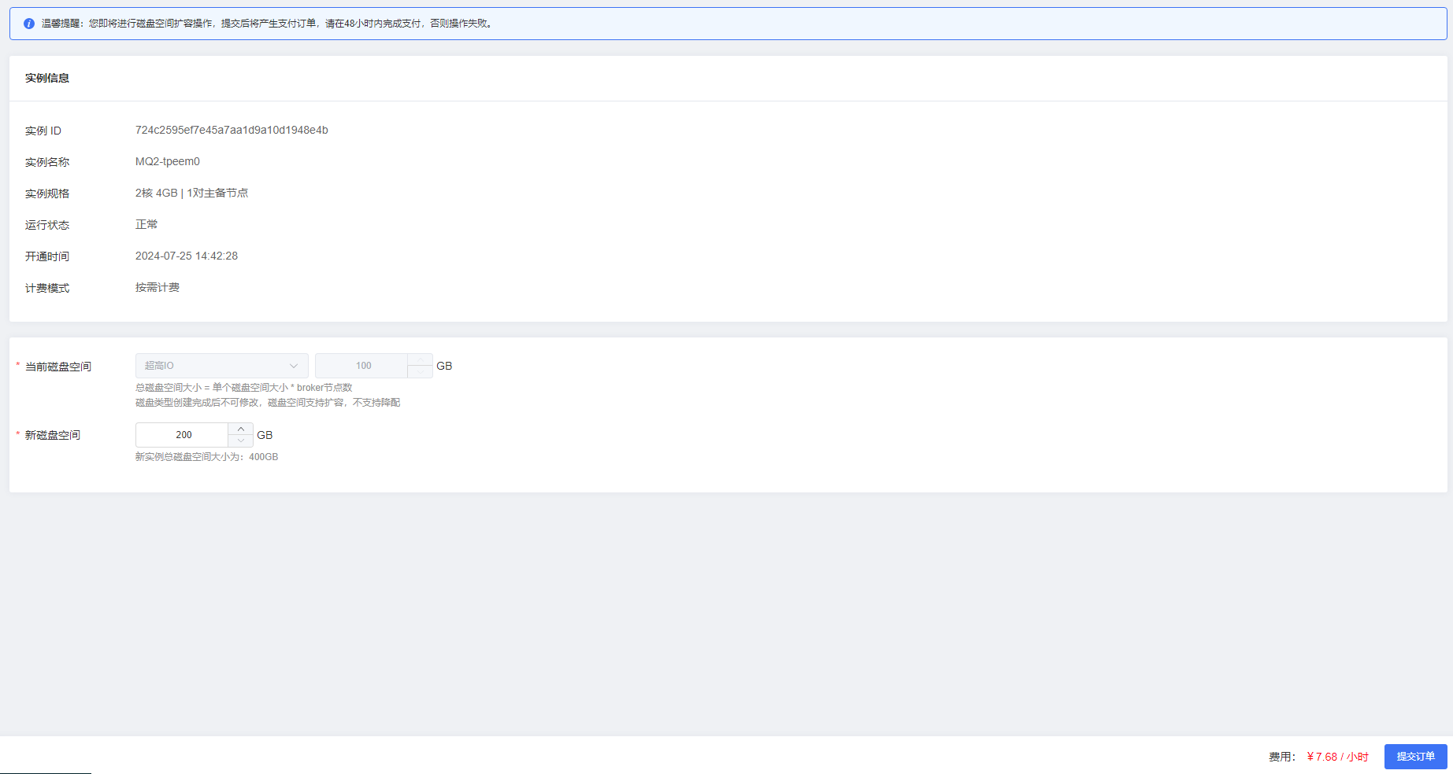Click the 新磁盘空间 label
The height and width of the screenshot is (774, 1453).
(53, 435)
